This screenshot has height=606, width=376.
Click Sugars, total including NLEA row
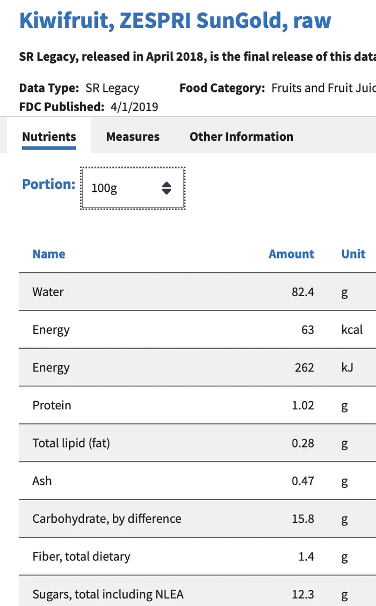coord(108,594)
